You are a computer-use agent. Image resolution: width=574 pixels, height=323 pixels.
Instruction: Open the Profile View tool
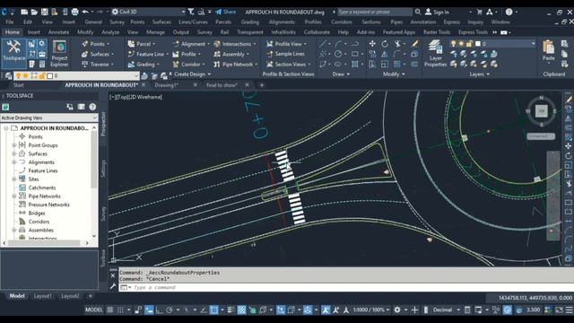coord(288,44)
